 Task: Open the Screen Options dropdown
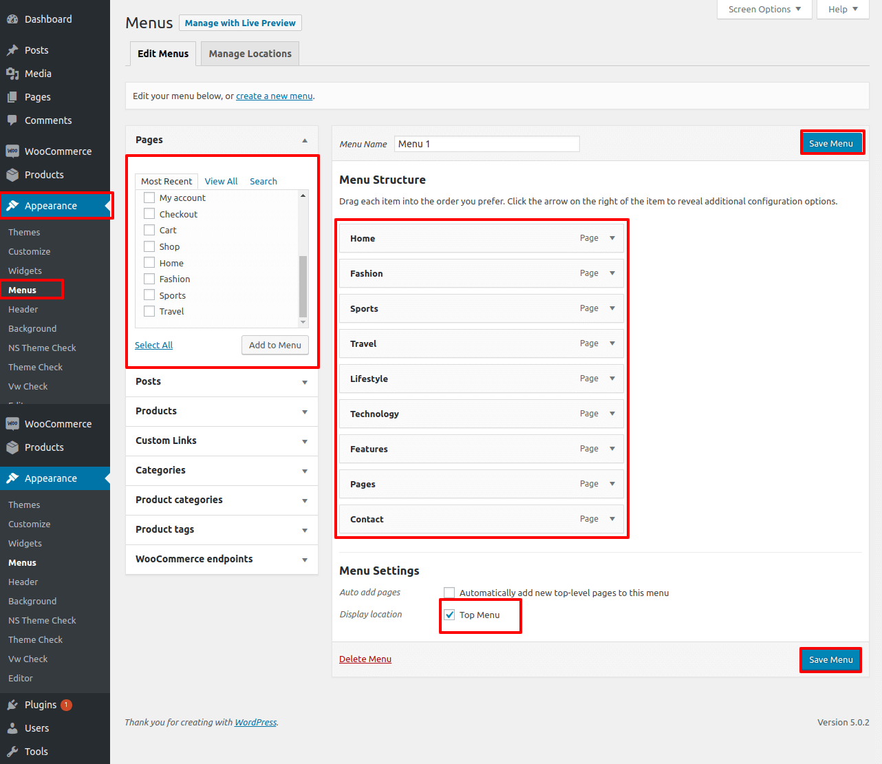coord(764,9)
